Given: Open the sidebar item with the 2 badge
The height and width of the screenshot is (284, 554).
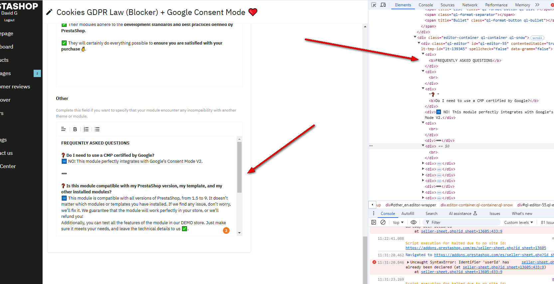Looking at the screenshot, I should [x=21, y=73].
